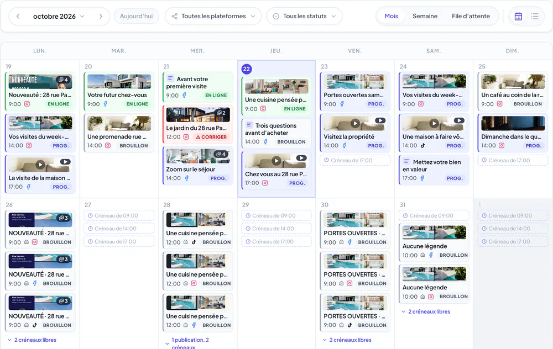Expand '2 créneaux libres' under Monday 26

tap(32, 340)
